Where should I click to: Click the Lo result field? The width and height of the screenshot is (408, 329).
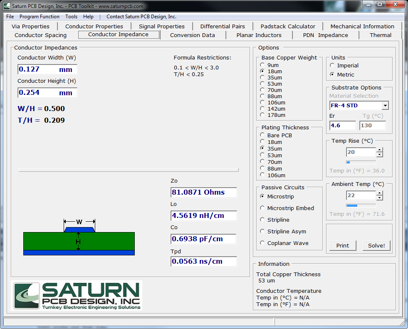204,215
